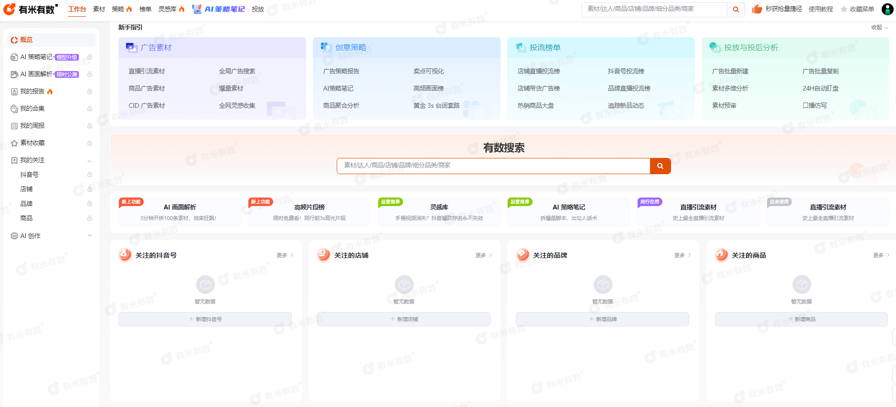Click the AI 创作 robot icon in sidebar
Image resolution: width=896 pixels, height=407 pixels.
[x=14, y=236]
